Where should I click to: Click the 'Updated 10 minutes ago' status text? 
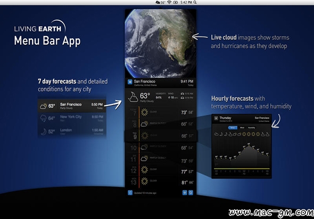tap(145, 193)
